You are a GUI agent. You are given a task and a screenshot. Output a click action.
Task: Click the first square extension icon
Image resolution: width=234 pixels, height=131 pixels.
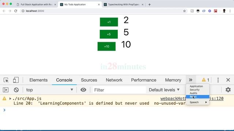192,11
